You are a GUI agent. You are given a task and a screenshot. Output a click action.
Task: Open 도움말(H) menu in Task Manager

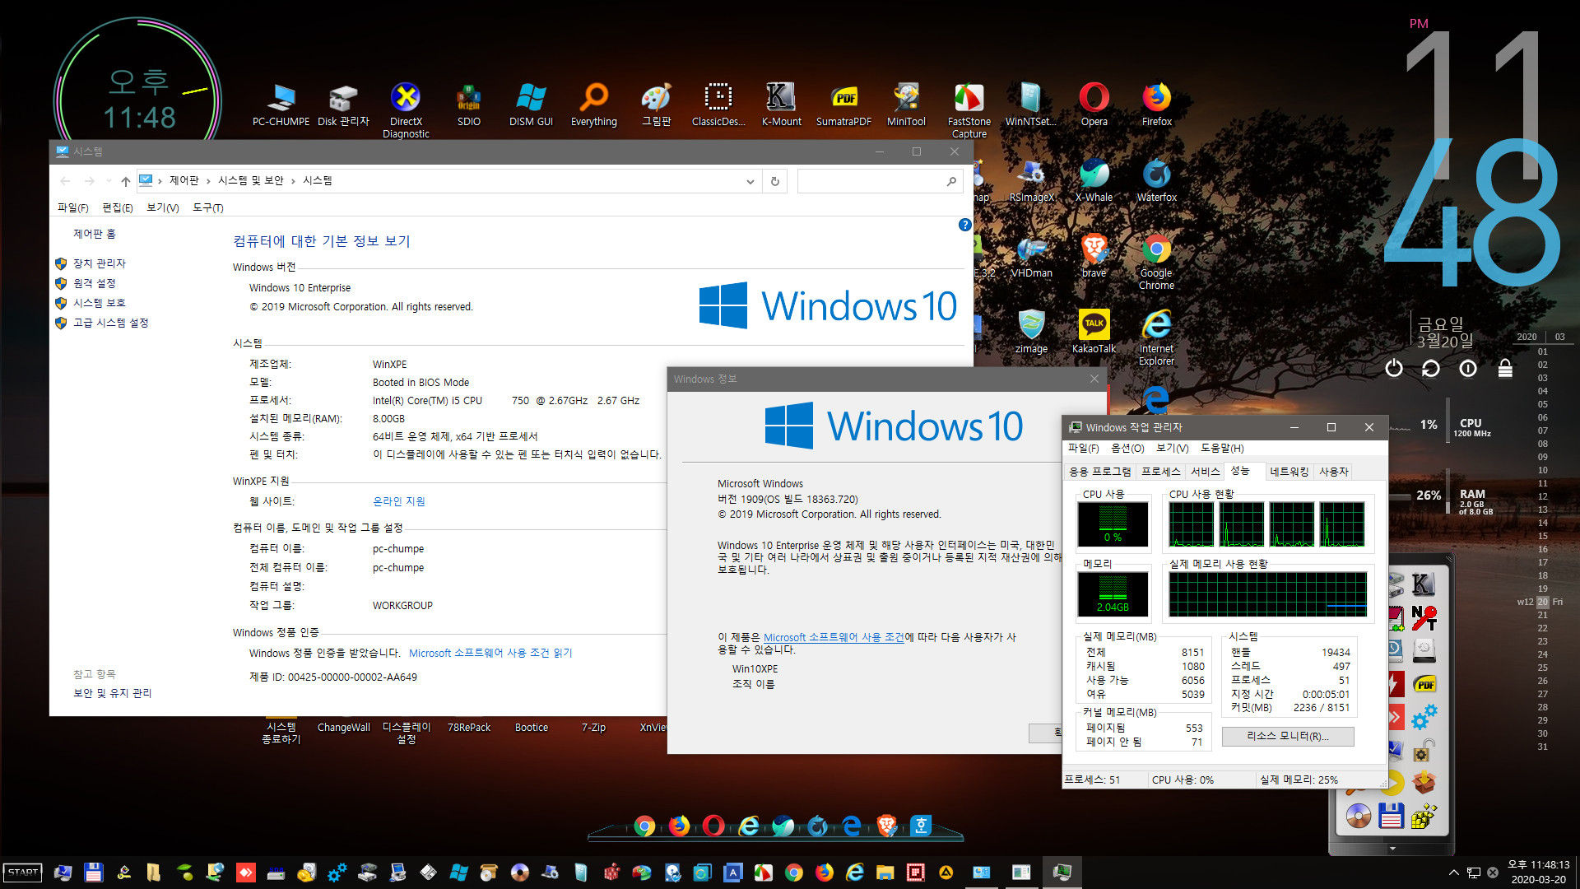[x=1222, y=449]
